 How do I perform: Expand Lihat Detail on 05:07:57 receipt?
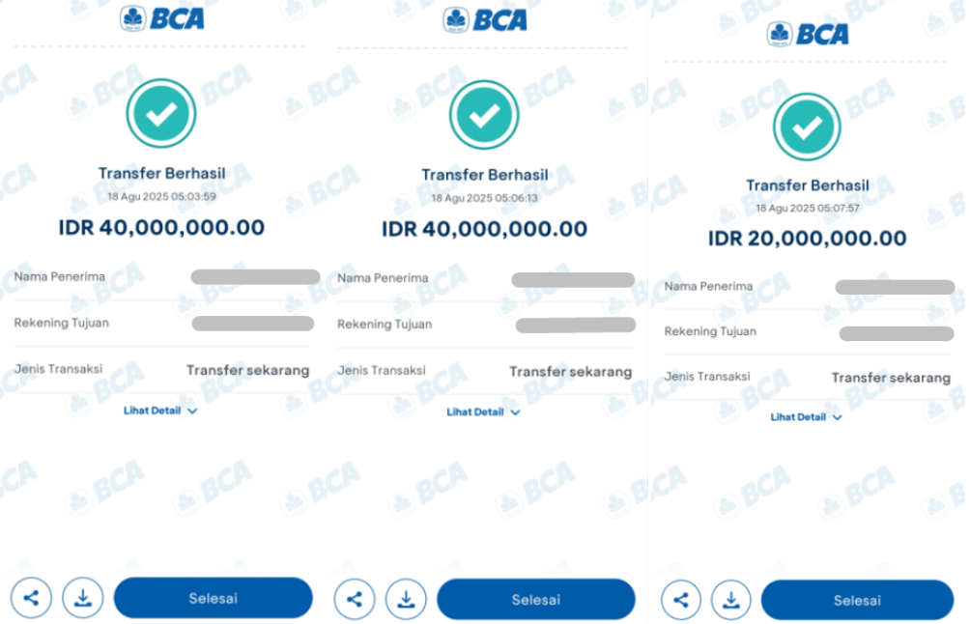pyautogui.click(x=806, y=417)
